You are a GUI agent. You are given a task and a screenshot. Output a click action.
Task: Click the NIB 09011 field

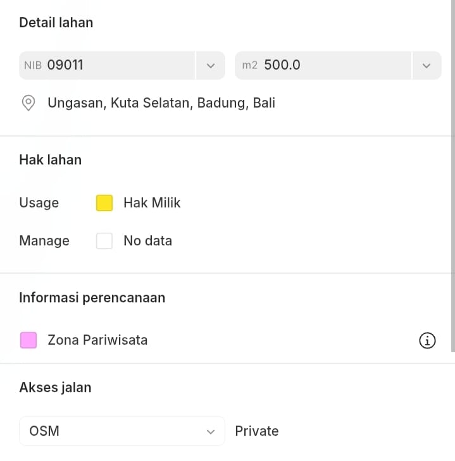pos(108,65)
